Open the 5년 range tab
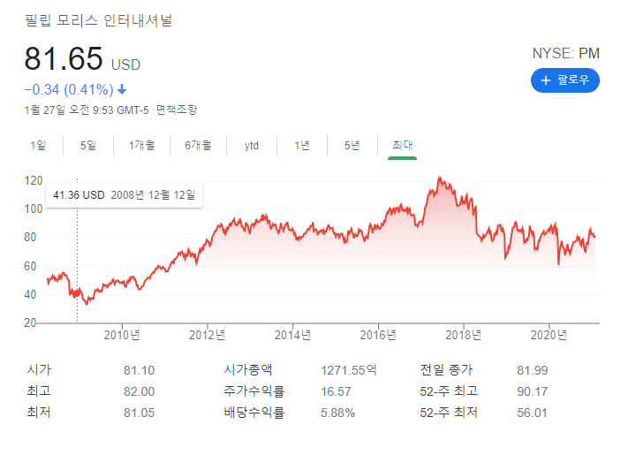Image resolution: width=636 pixels, height=455 pixels. tap(352, 145)
